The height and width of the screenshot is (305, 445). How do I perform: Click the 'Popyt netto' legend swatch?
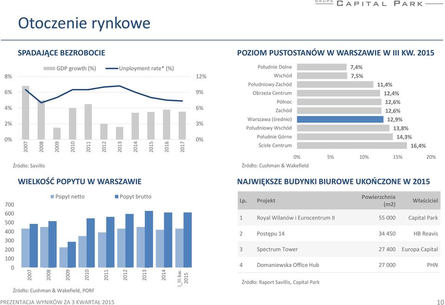point(52,197)
